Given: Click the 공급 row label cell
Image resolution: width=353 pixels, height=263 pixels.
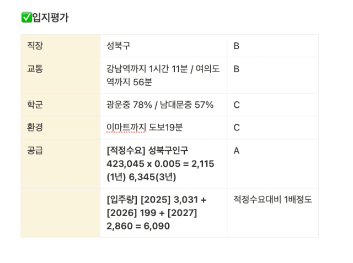Looking at the screenshot, I should pos(60,164).
